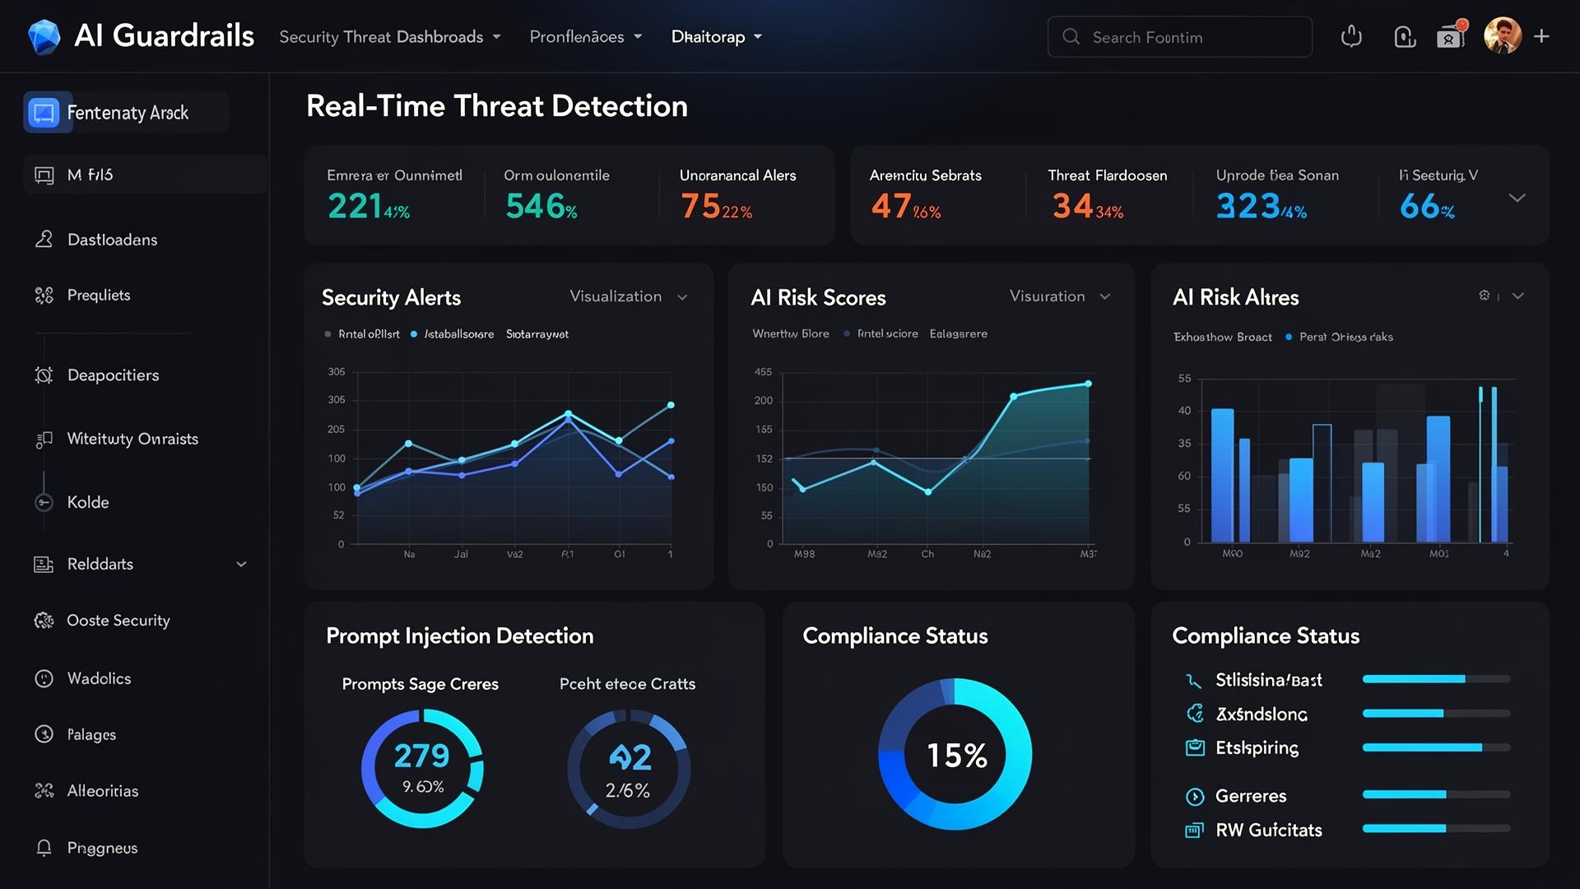The image size is (1580, 889).
Task: Click the RW Gufcitats compliance icon
Action: (1194, 830)
